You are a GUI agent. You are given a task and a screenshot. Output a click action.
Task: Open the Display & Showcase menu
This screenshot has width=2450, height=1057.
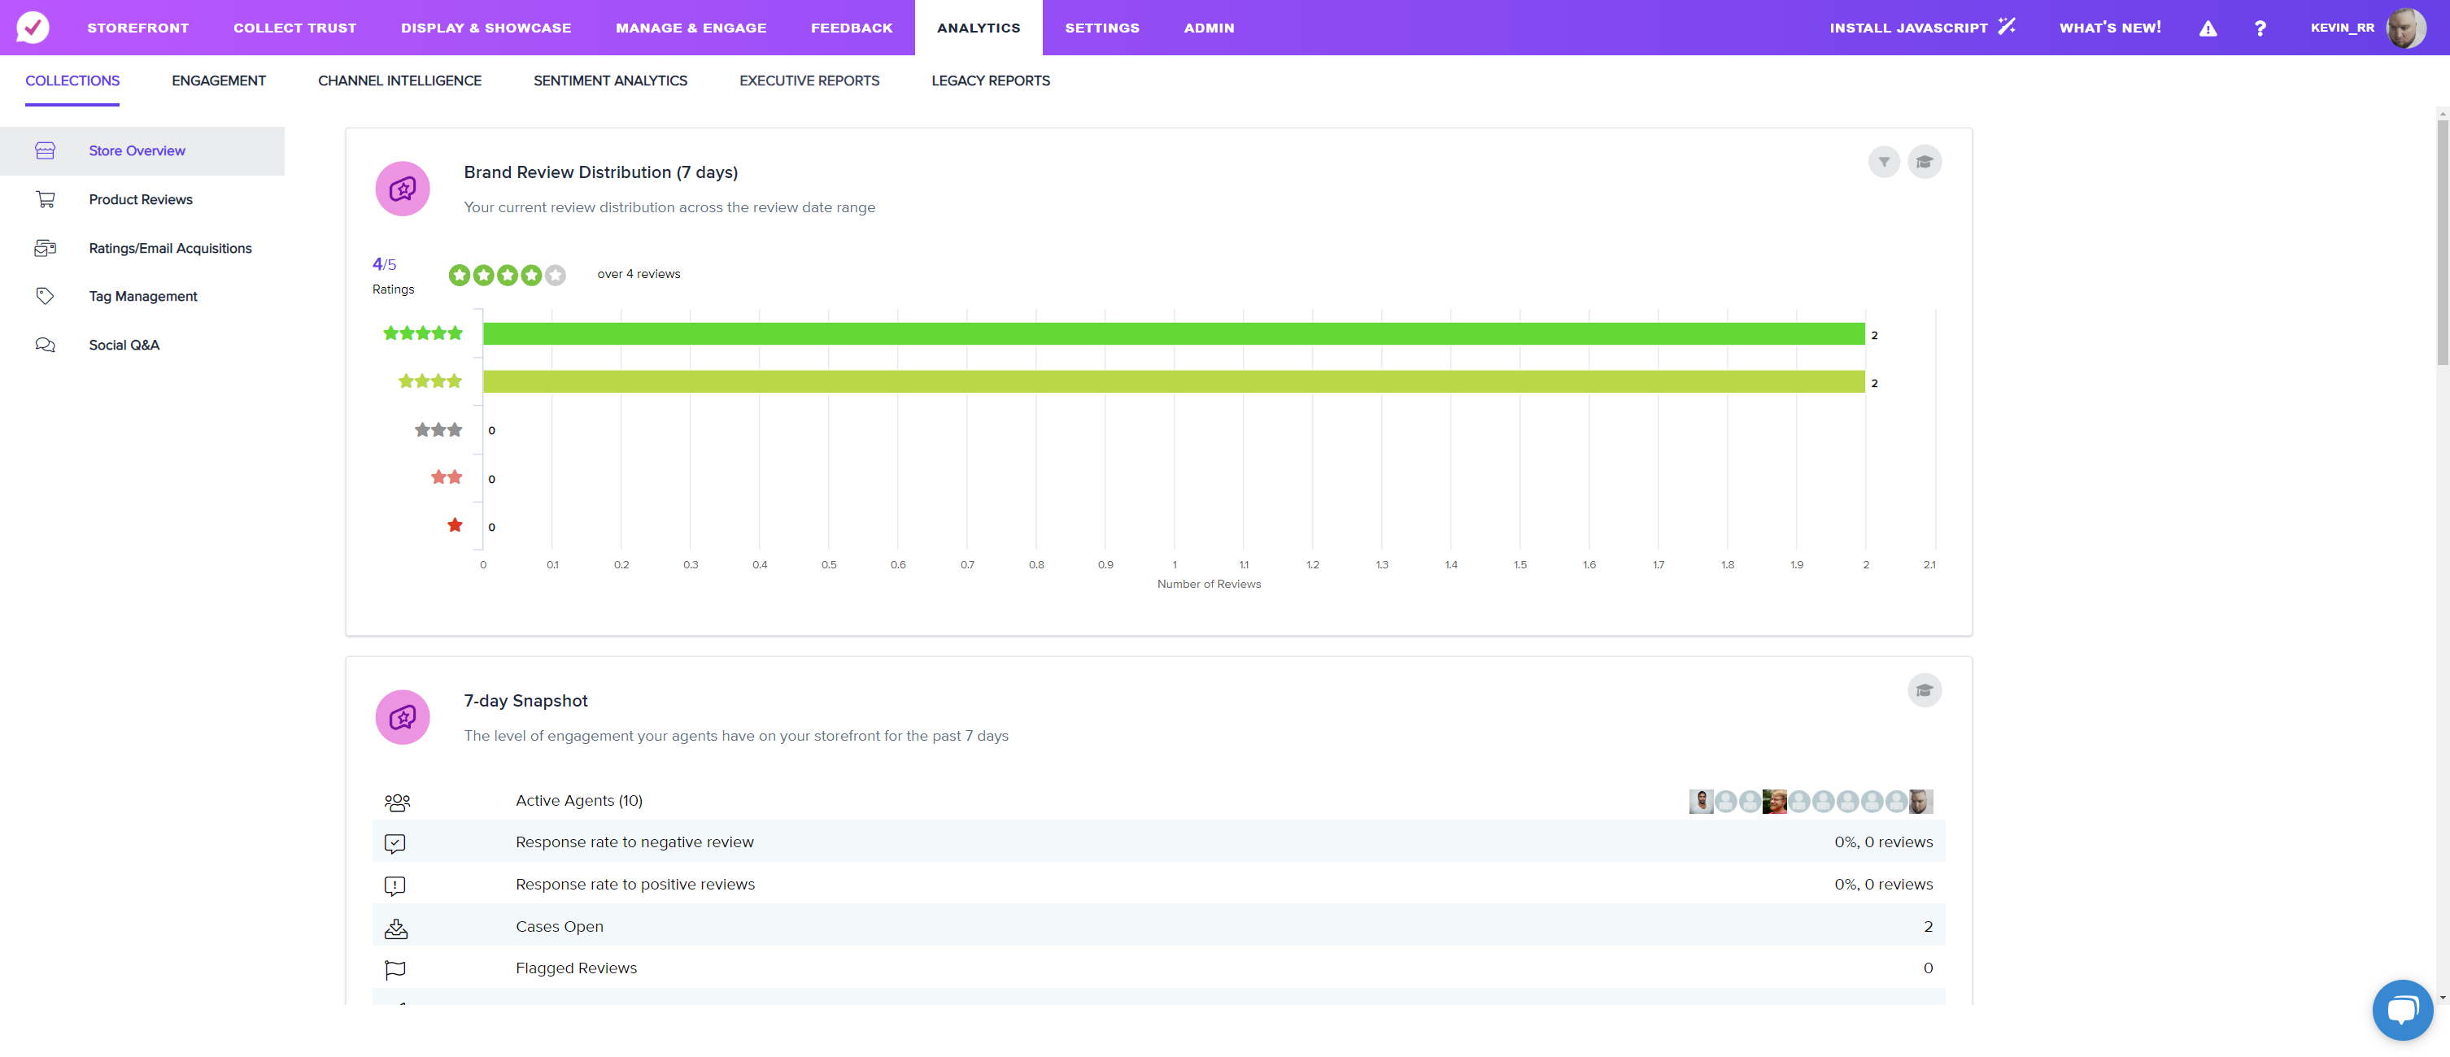[x=486, y=28]
